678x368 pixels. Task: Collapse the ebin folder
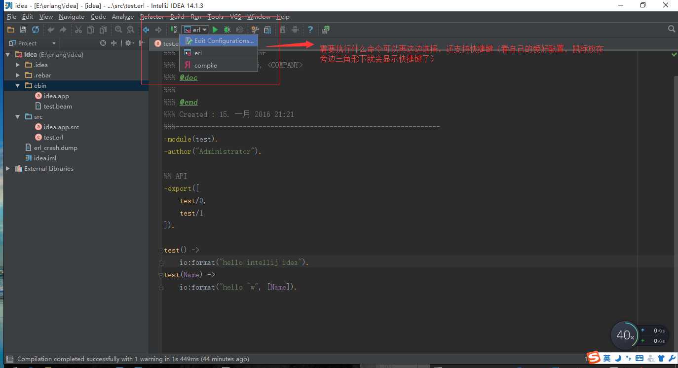pyautogui.click(x=18, y=86)
